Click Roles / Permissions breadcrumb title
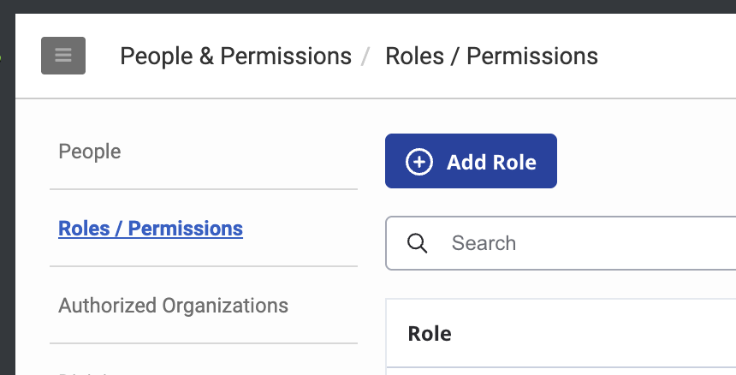 491,57
